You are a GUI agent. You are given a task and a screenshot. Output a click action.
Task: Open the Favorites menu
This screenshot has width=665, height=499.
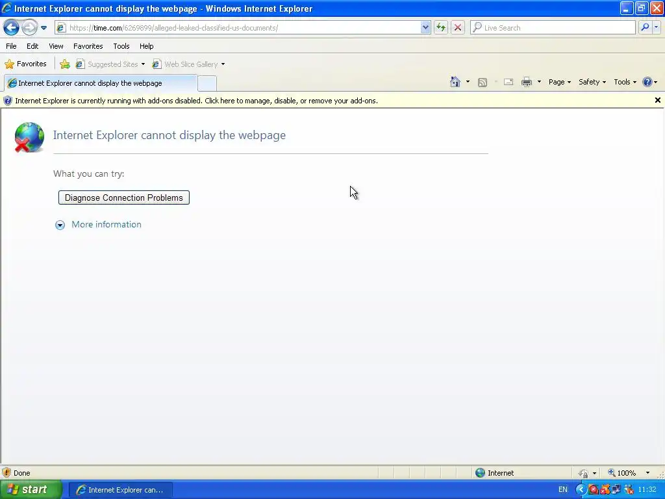coord(88,46)
